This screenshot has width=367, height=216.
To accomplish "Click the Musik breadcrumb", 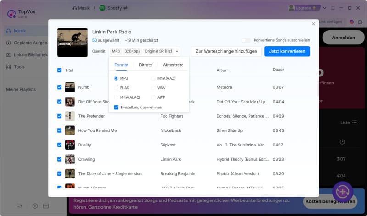I will tap(81, 8).
